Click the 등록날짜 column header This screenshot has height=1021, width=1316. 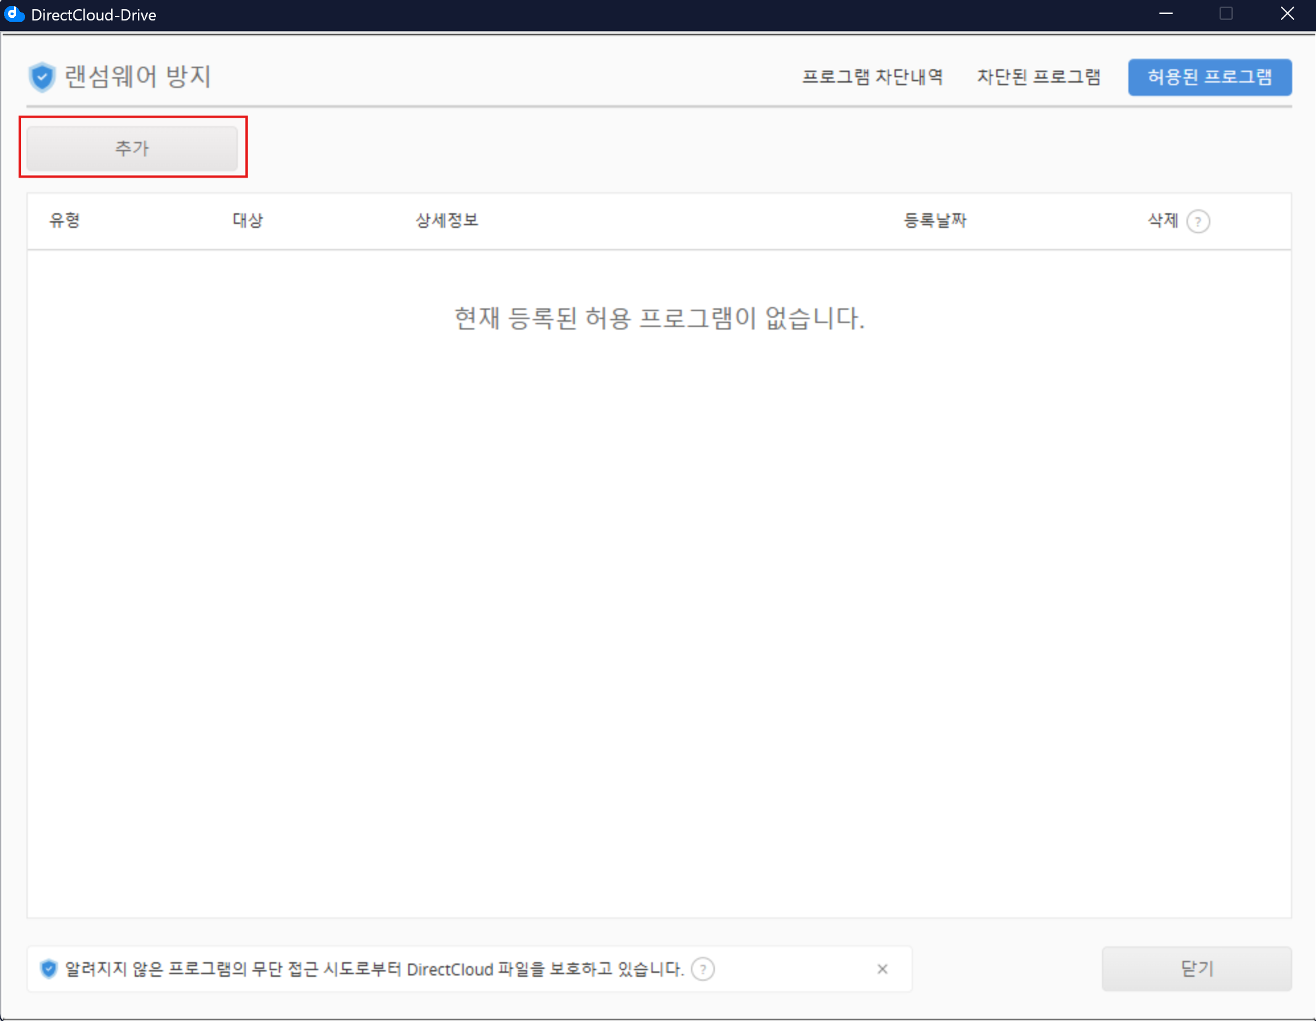tap(935, 221)
